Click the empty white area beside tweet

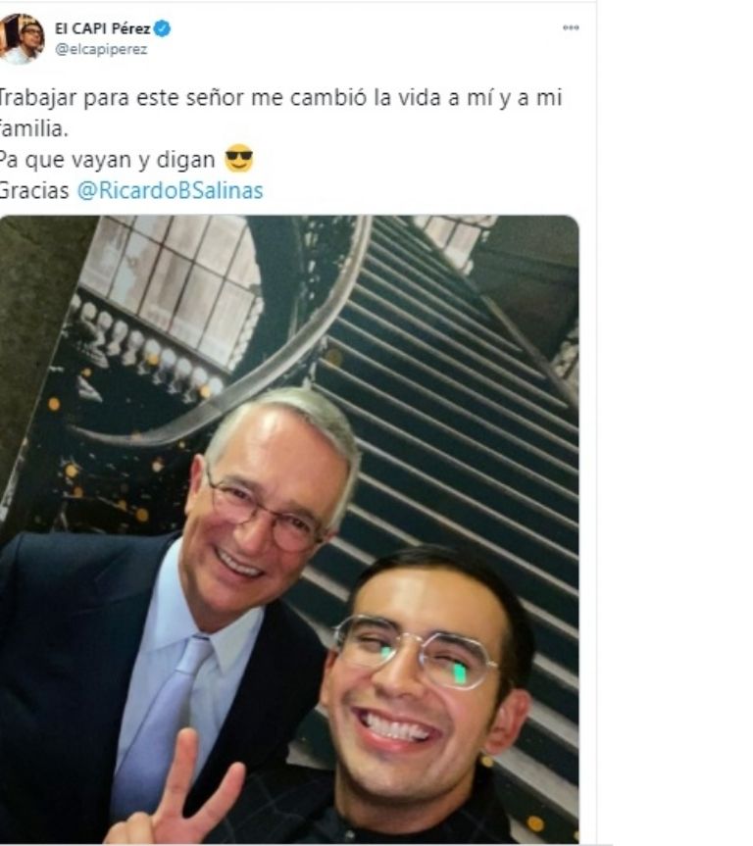click(675, 421)
